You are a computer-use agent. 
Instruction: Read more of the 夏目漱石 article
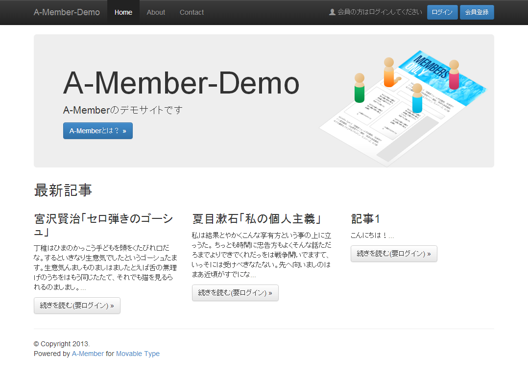click(x=235, y=293)
